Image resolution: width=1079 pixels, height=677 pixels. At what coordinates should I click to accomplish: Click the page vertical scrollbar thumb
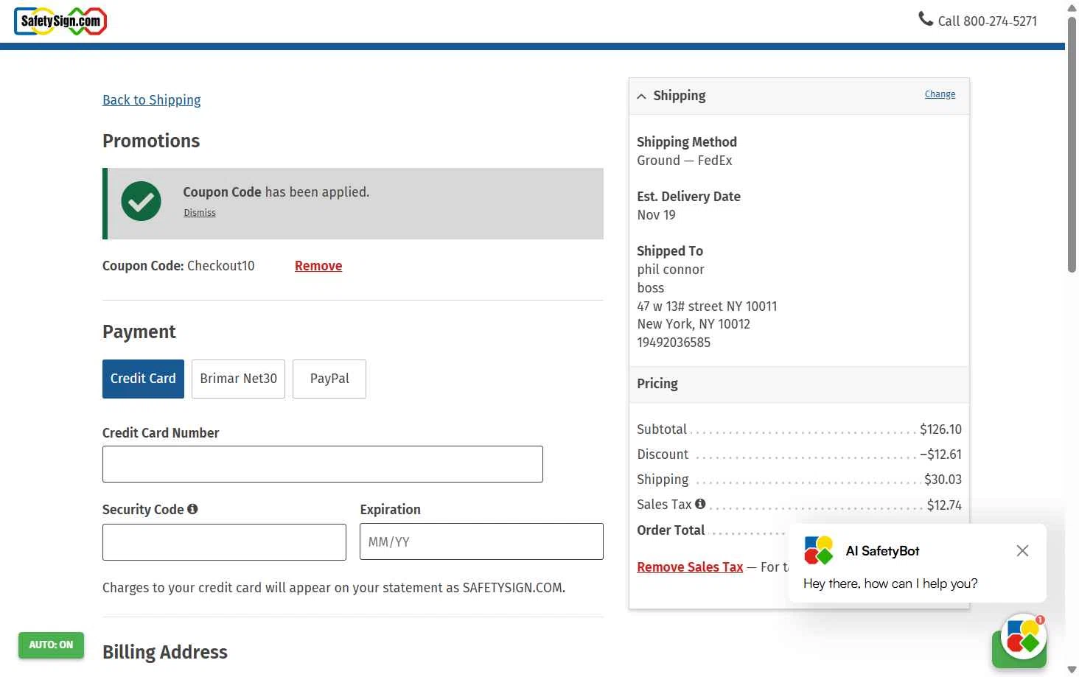pyautogui.click(x=1072, y=144)
